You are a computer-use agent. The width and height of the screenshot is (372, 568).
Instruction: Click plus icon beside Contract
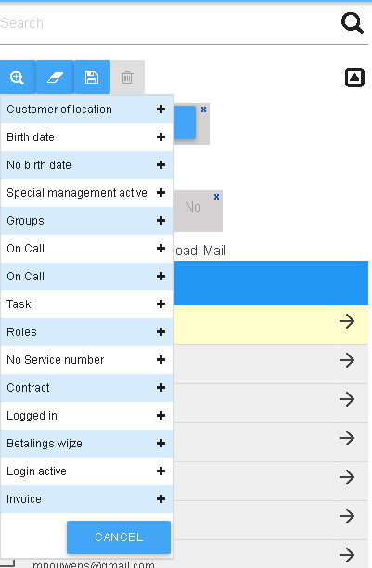tap(160, 388)
